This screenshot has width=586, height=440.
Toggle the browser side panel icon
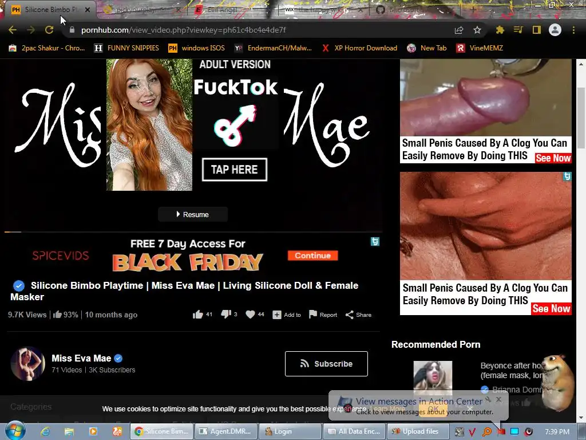click(537, 30)
